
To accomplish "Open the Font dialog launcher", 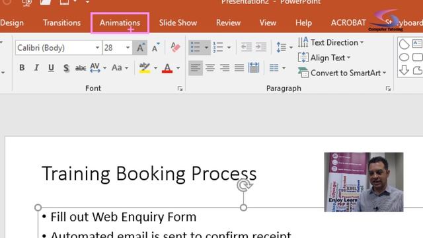I will tap(180, 89).
